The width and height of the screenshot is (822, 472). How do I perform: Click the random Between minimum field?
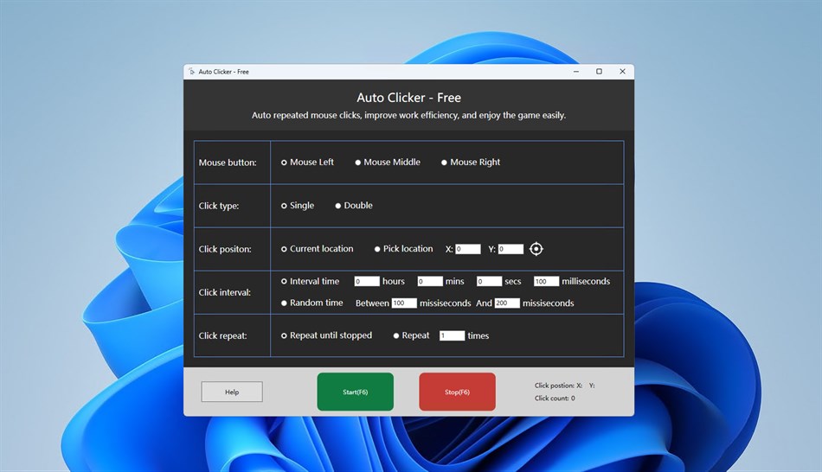click(404, 303)
